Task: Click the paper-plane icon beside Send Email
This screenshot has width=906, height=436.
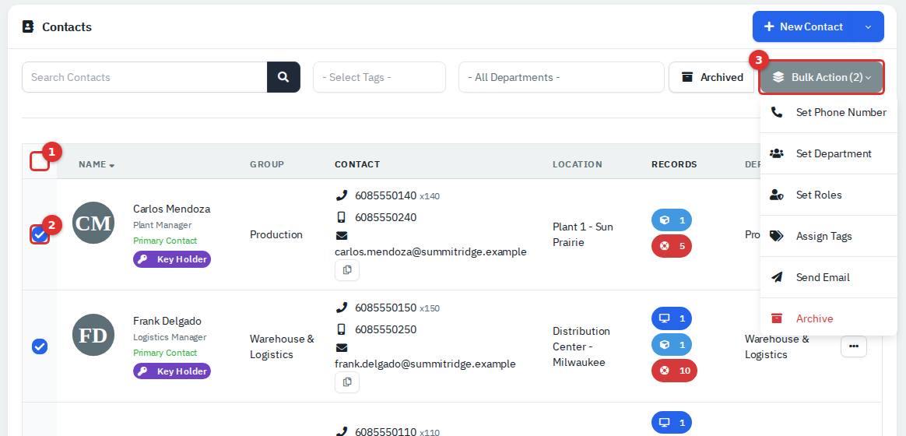Action: [x=777, y=277]
